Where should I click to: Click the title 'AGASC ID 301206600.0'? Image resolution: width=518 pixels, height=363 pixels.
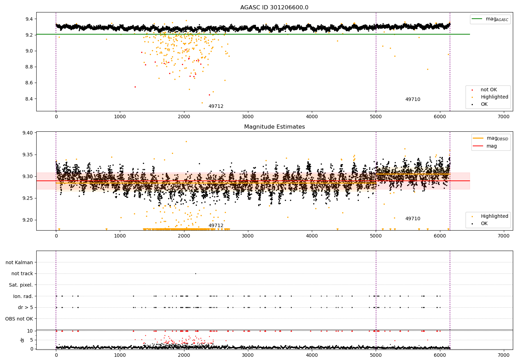coord(274,8)
